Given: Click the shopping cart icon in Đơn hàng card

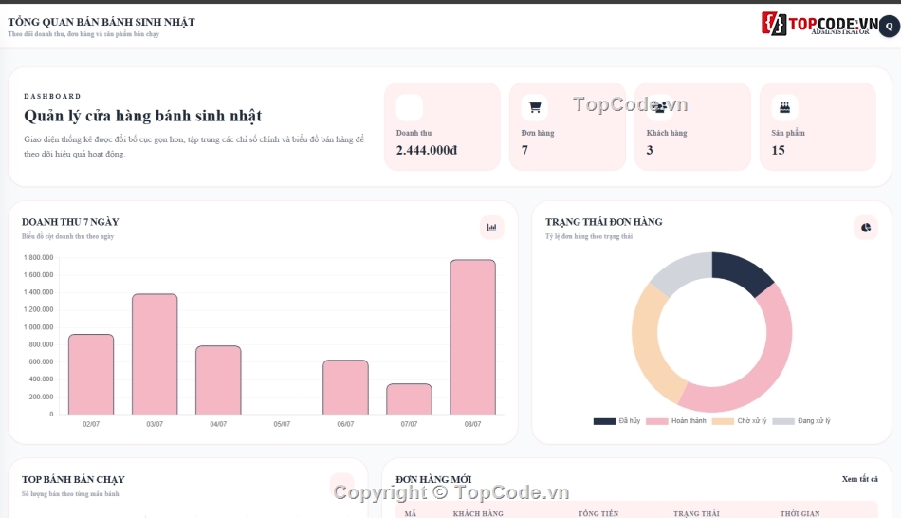Looking at the screenshot, I should click(534, 107).
